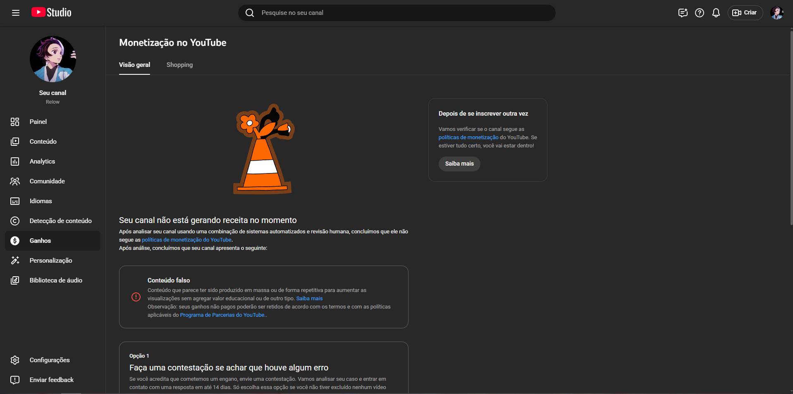
Task: Switch to the Visão geral tab
Action: coord(134,65)
